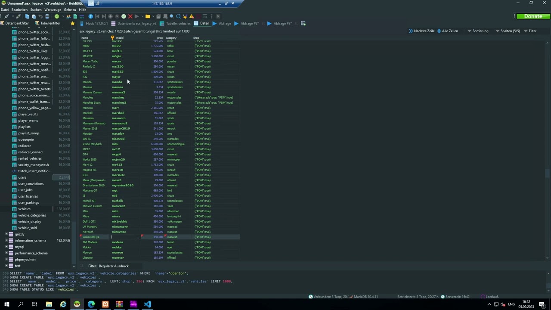Open the Hilfe menu
This screenshot has width=551, height=310.
pyautogui.click(x=83, y=9)
